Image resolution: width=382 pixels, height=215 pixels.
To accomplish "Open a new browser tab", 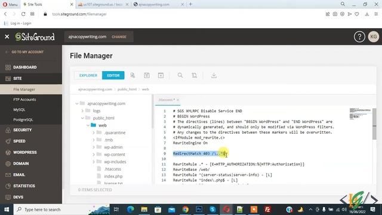I will click(190, 4).
